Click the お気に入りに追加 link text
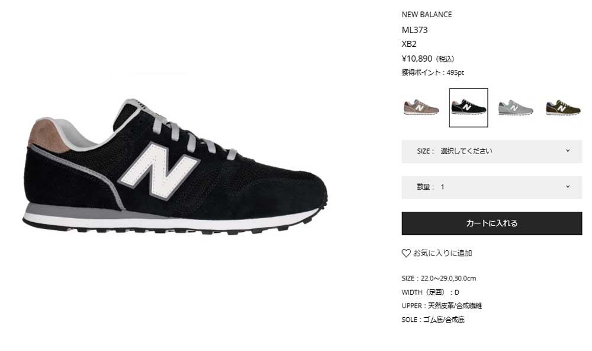Image resolution: width=592 pixels, height=351 pixels. (442, 253)
